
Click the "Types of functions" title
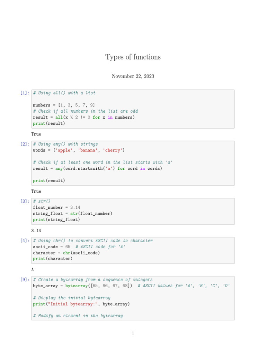(x=133, y=57)
